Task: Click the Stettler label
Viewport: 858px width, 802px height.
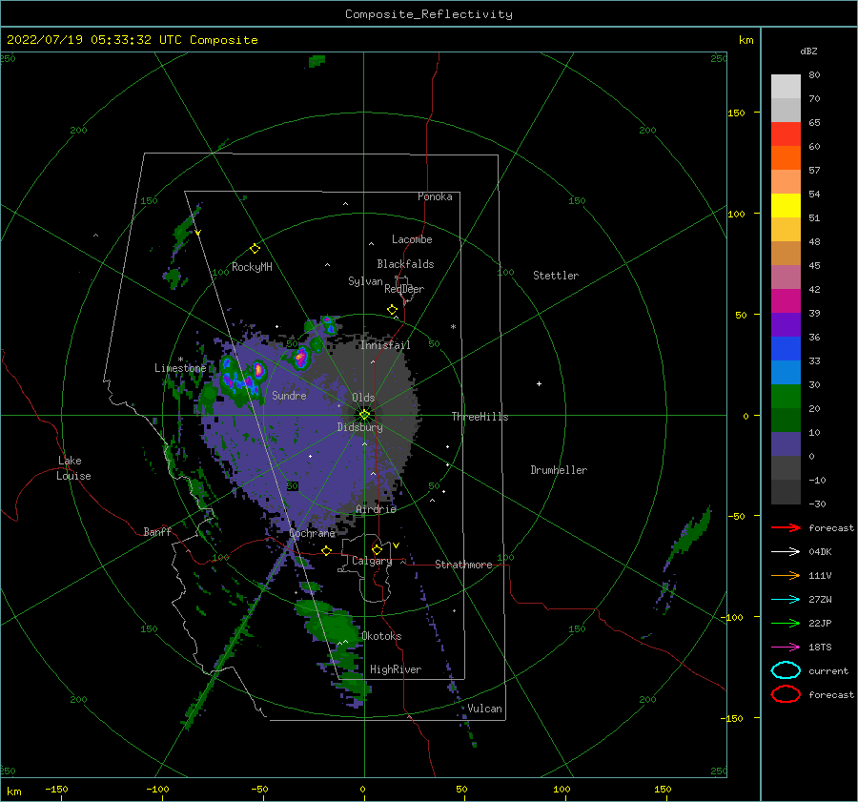Action: click(556, 276)
